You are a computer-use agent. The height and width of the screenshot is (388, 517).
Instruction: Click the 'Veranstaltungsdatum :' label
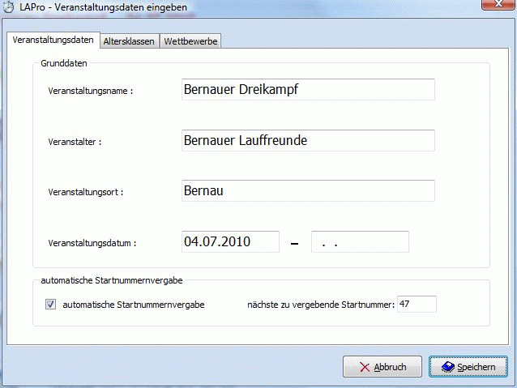pos(92,243)
